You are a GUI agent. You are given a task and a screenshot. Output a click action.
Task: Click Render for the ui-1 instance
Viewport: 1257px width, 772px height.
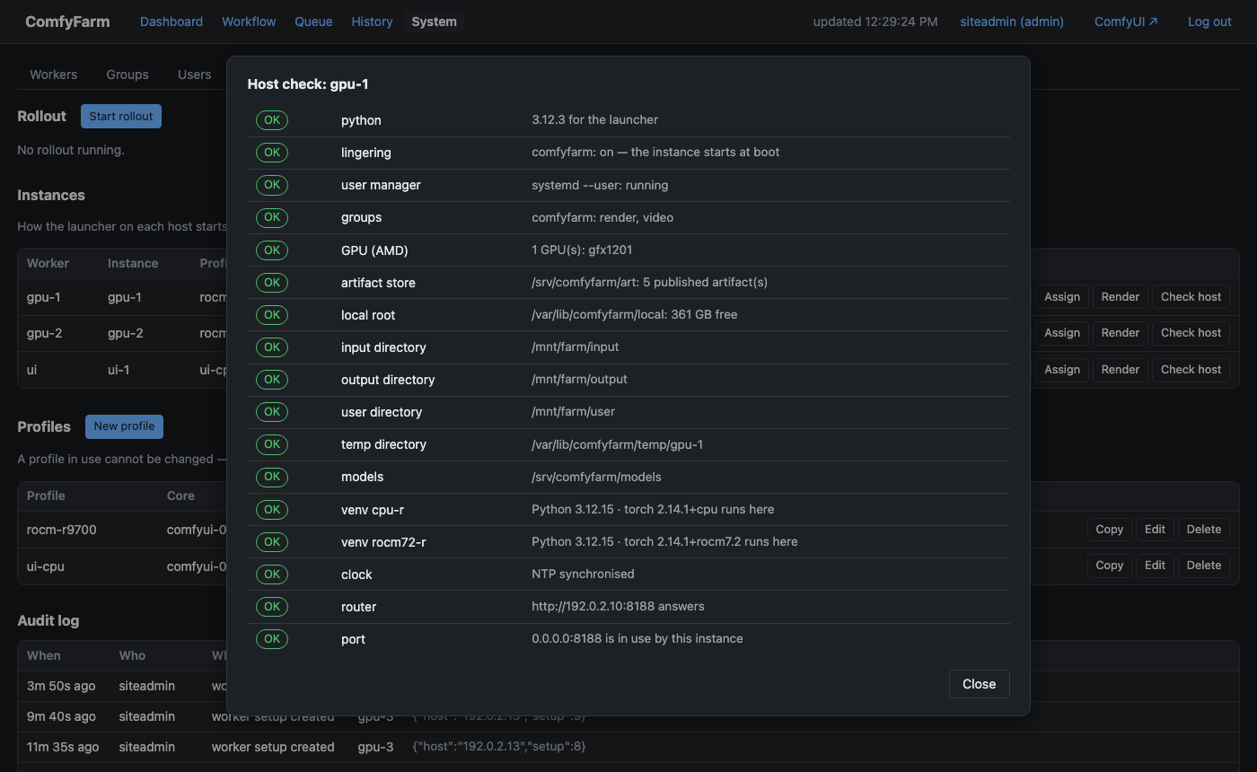pyautogui.click(x=1121, y=370)
